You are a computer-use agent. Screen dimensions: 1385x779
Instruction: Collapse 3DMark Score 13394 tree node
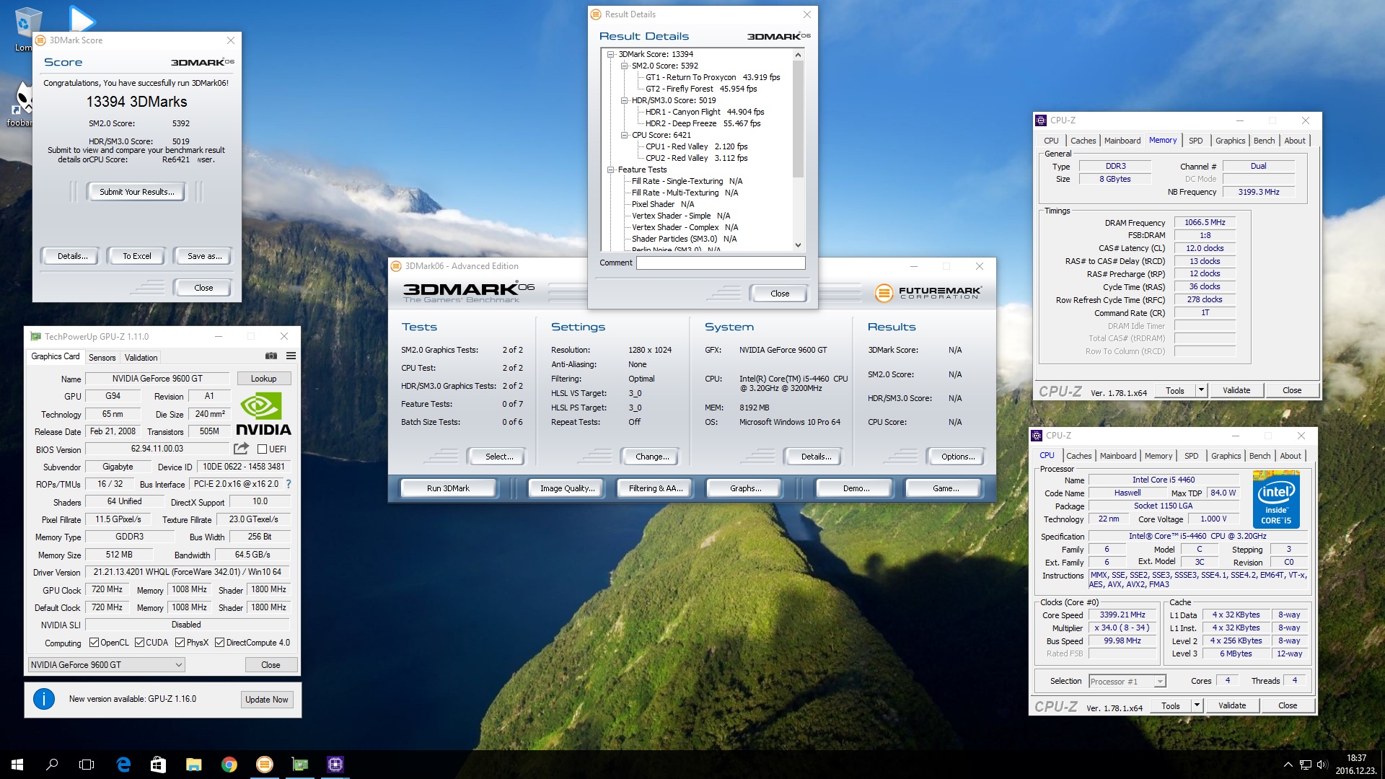(611, 54)
